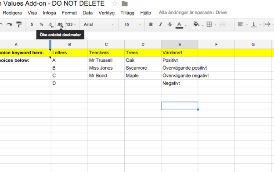
Task: Open the Verktyg menu
Action: click(106, 13)
